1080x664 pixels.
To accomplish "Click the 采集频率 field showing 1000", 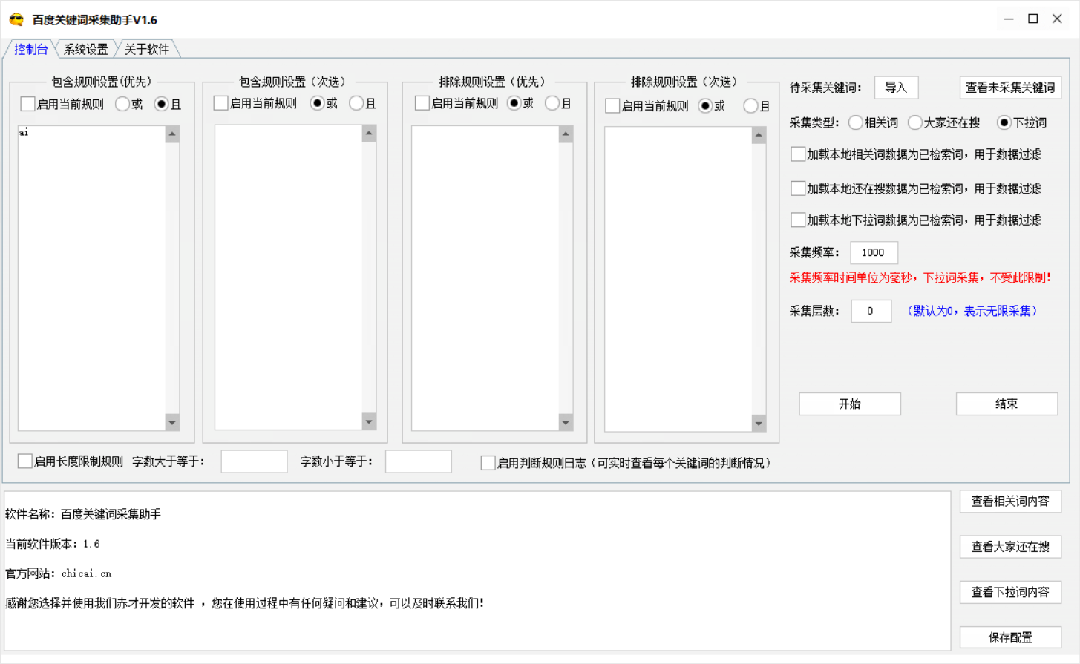I will click(x=874, y=252).
